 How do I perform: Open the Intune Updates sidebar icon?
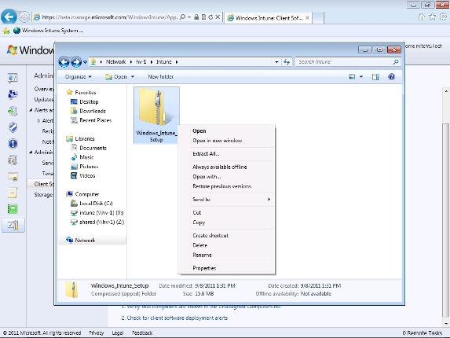(x=13, y=111)
